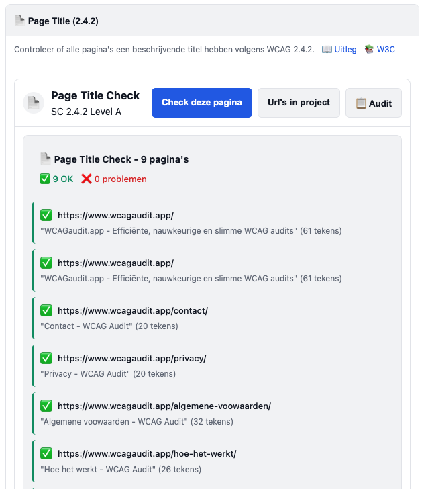This screenshot has width=426, height=489.
Task: Click the clipboard icon on Audit button
Action: click(361, 103)
